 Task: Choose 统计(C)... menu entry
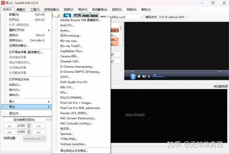pyautogui.click(x=26, y=90)
